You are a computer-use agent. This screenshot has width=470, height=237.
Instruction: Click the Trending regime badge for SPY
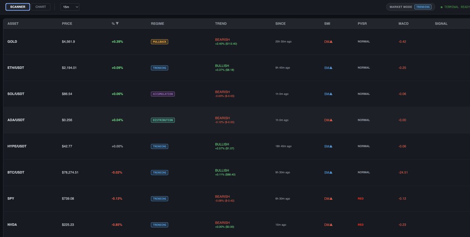click(159, 199)
